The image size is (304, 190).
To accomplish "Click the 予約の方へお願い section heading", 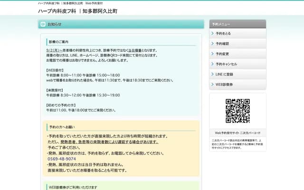I will tap(62, 127).
